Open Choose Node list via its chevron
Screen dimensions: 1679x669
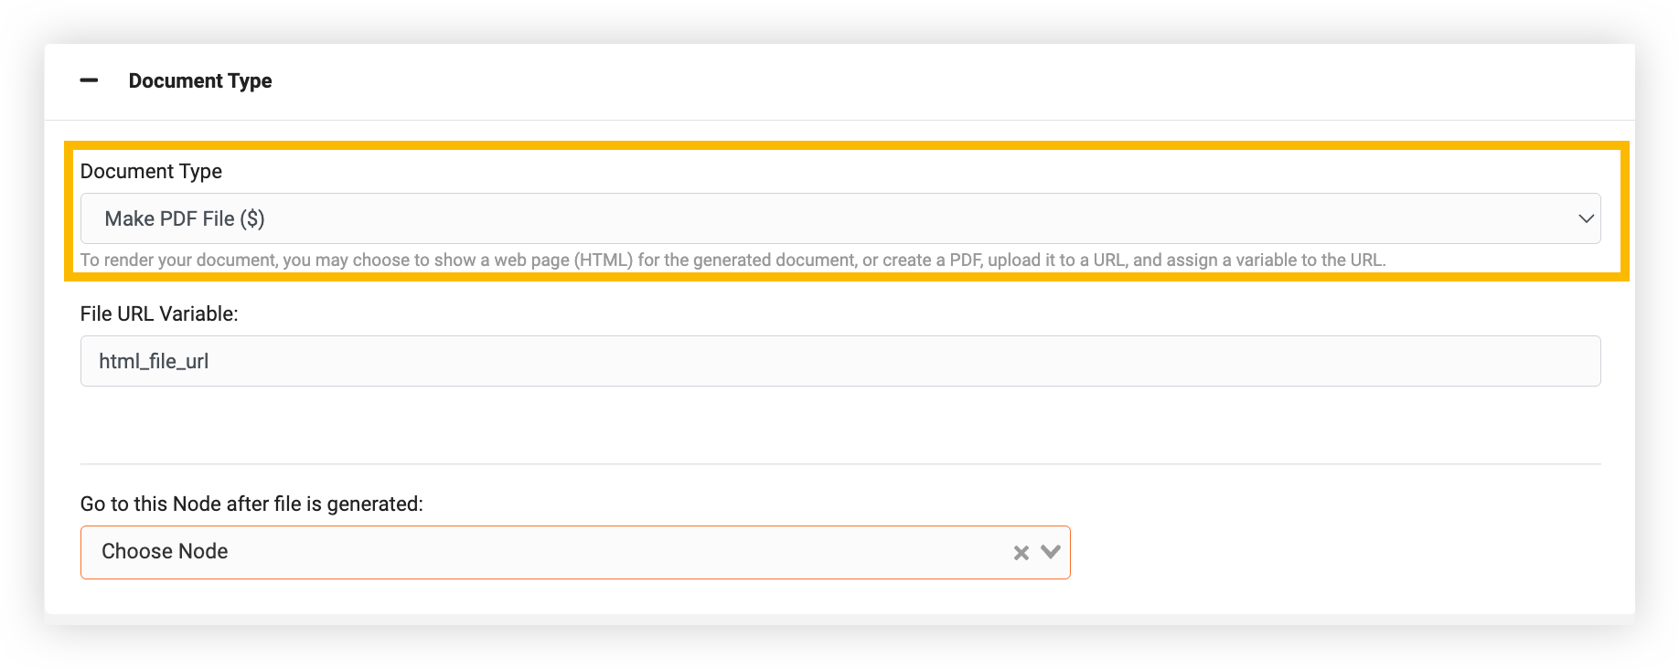(x=1051, y=551)
